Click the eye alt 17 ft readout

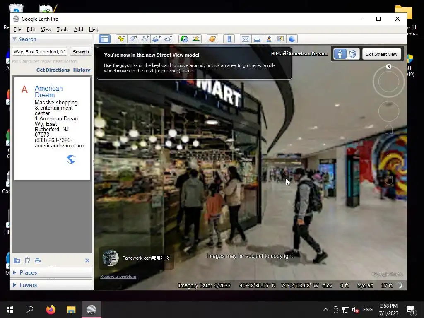[x=375, y=286]
